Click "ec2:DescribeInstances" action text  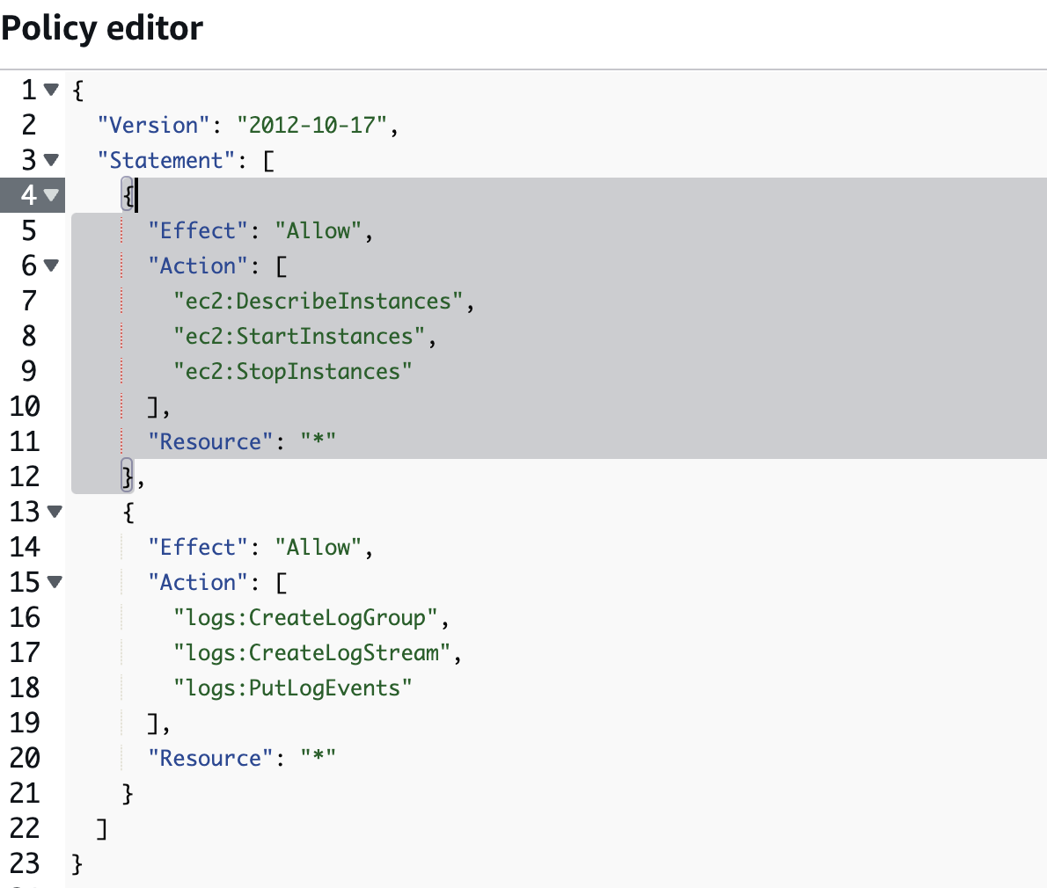[318, 302]
